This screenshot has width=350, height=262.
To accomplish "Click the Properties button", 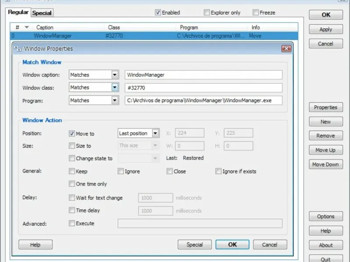I will (326, 107).
